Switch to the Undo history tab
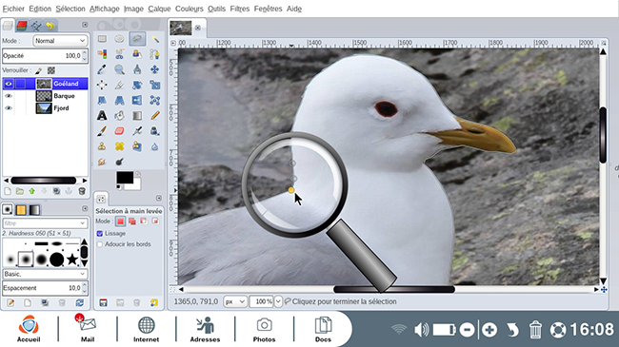Screen dimensions: 619x347 50,26
